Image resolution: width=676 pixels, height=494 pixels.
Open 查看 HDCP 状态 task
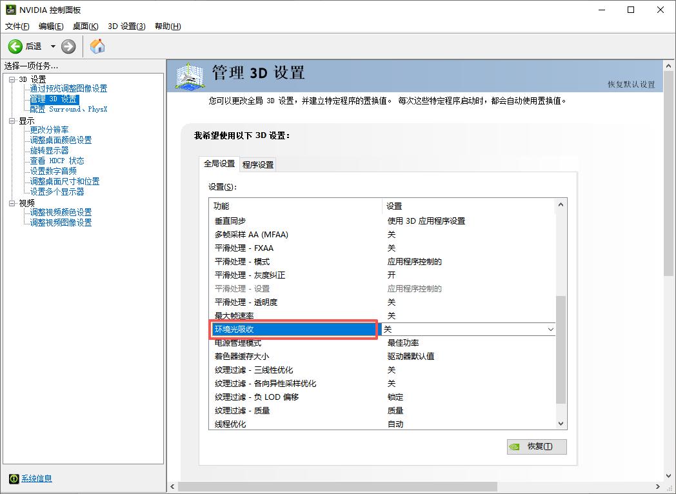point(57,161)
